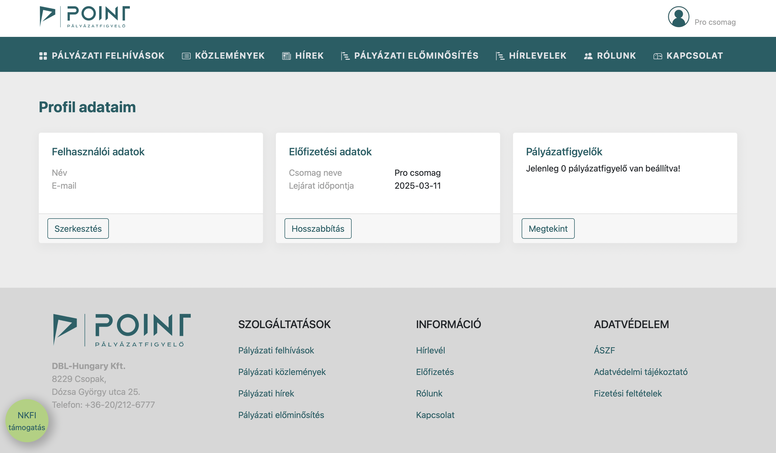The height and width of the screenshot is (453, 776).
Task: Click the user avatar icon in header
Action: [x=678, y=17]
